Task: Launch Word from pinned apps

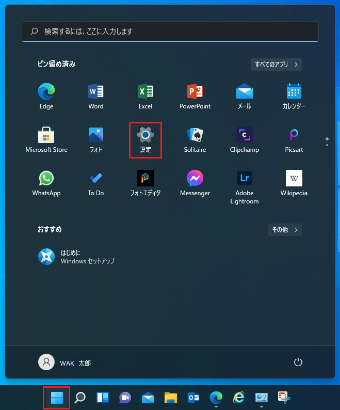Action: pyautogui.click(x=95, y=96)
